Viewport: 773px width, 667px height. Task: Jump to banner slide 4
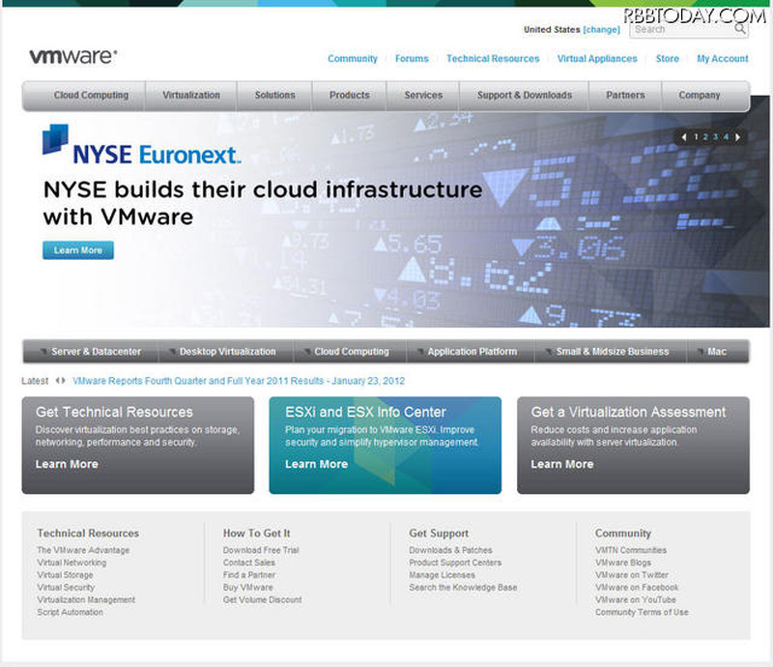pos(726,137)
